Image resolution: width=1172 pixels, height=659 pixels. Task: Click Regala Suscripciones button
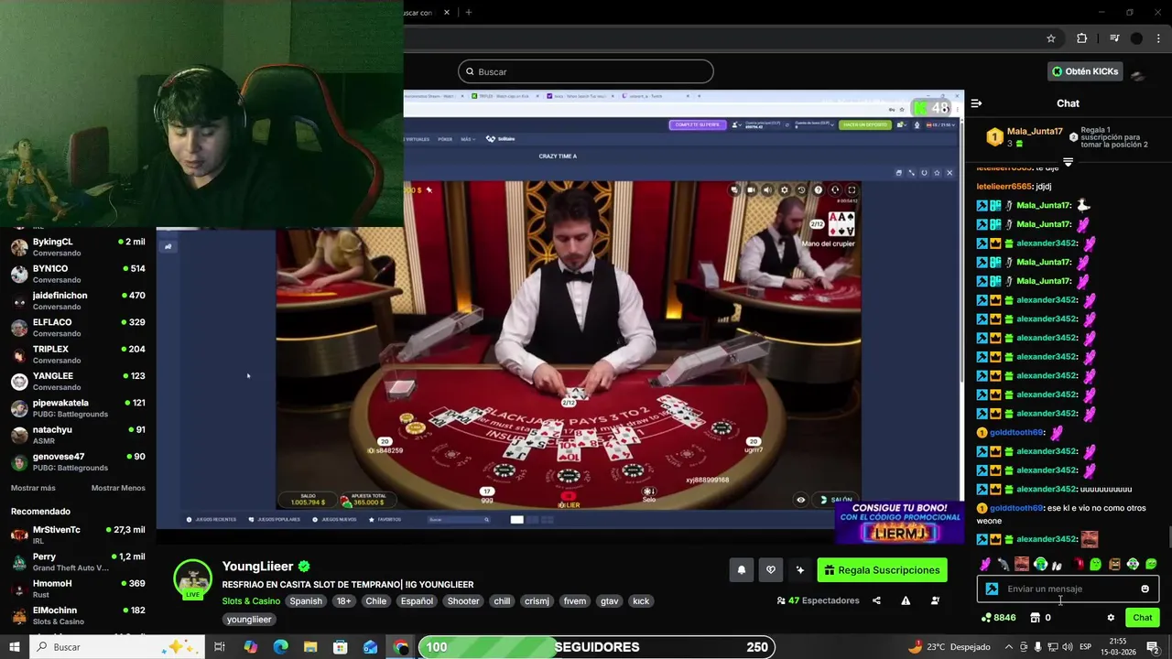click(882, 570)
